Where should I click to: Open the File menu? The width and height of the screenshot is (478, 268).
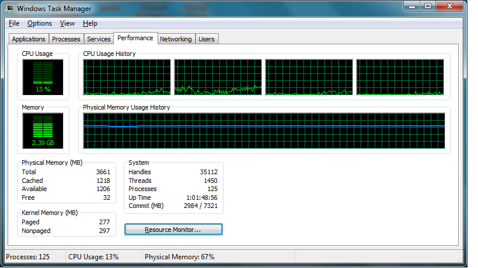click(x=14, y=23)
